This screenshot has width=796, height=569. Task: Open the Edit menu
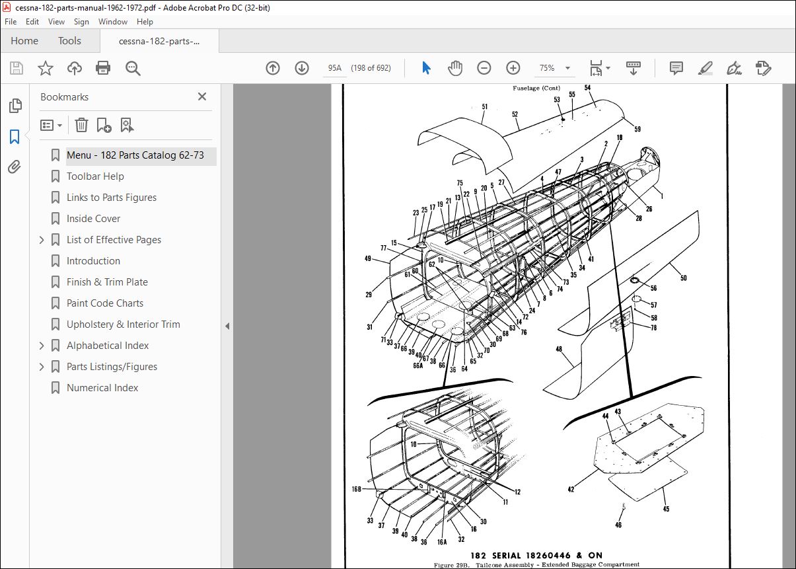click(x=32, y=22)
